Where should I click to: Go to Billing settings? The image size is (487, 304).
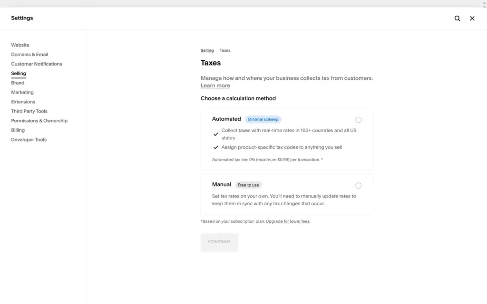click(x=18, y=130)
